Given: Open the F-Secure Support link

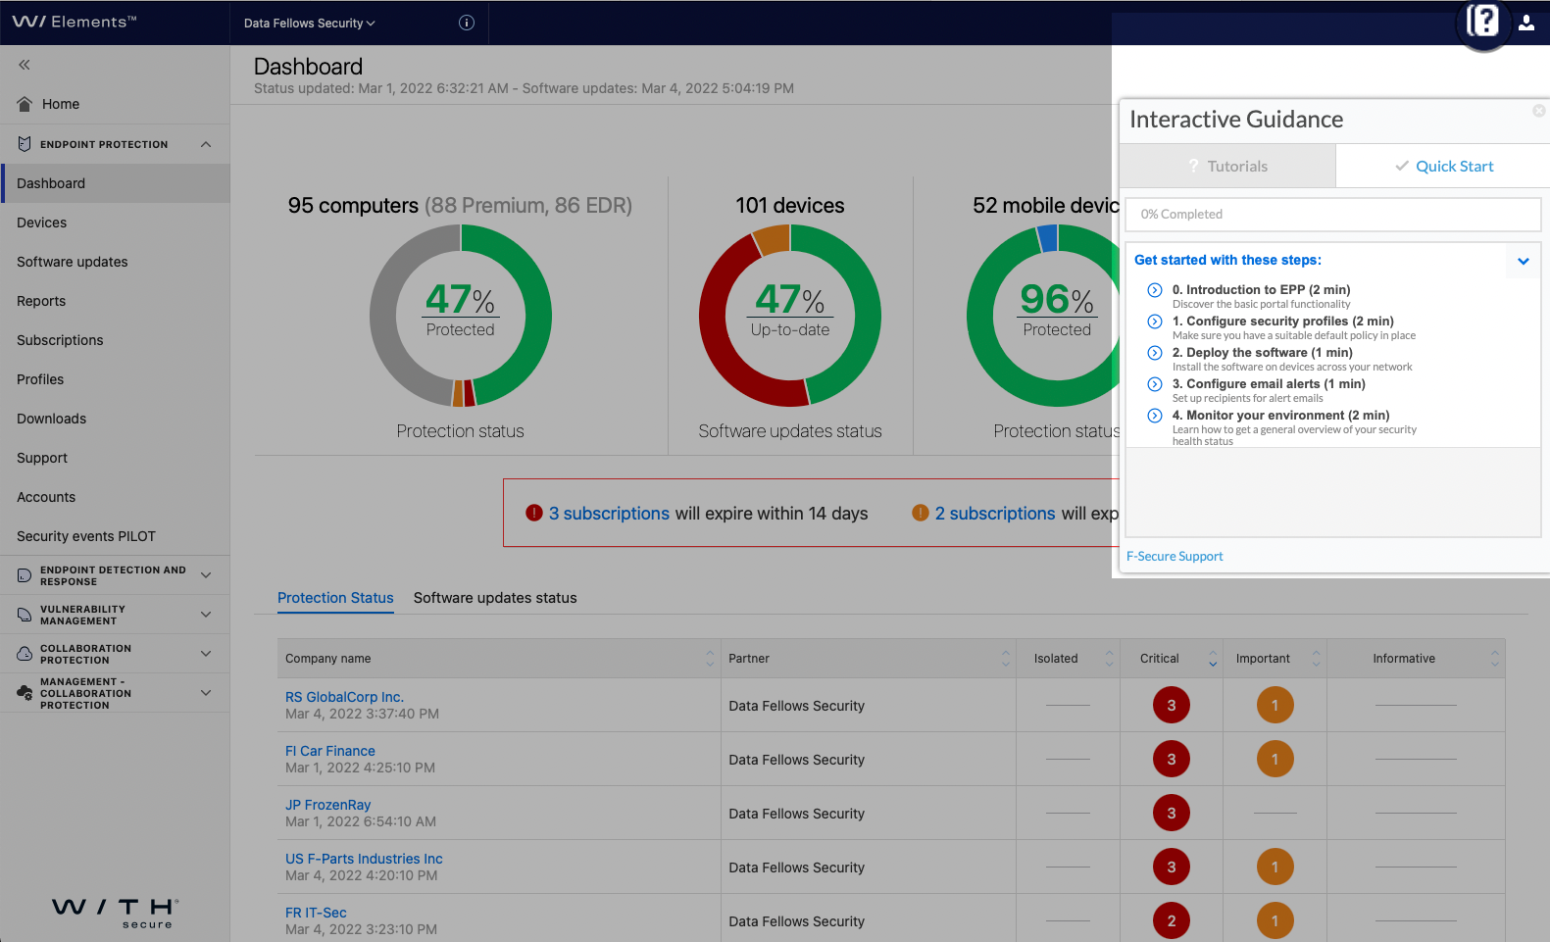Looking at the screenshot, I should click(x=1175, y=557).
